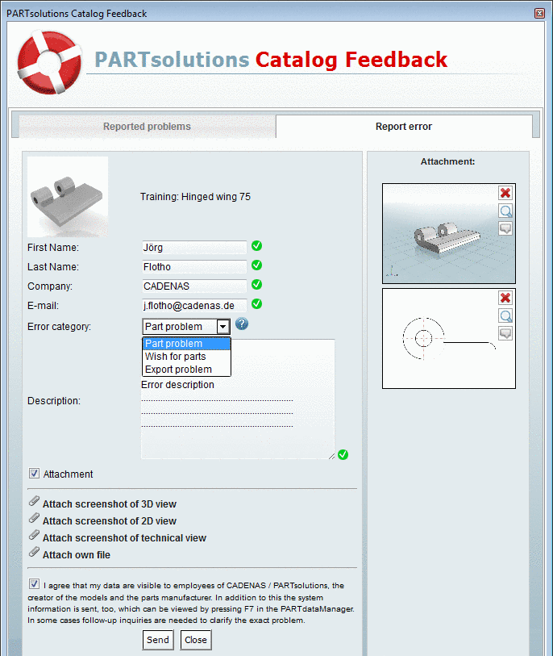Click the Last Name green validation checkmark
553x656 pixels.
click(256, 265)
